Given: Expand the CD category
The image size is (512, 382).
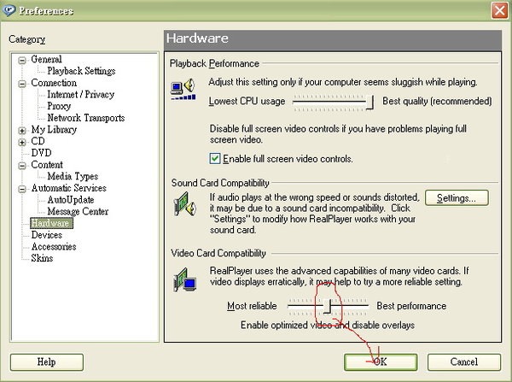Looking at the screenshot, I should [22, 142].
